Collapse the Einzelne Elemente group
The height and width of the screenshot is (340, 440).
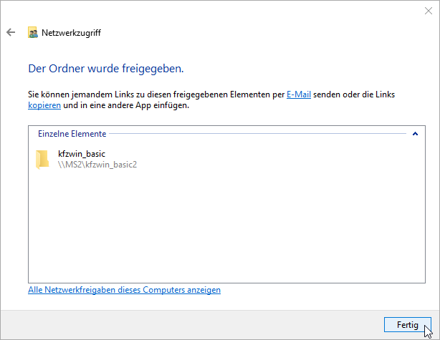(x=415, y=134)
